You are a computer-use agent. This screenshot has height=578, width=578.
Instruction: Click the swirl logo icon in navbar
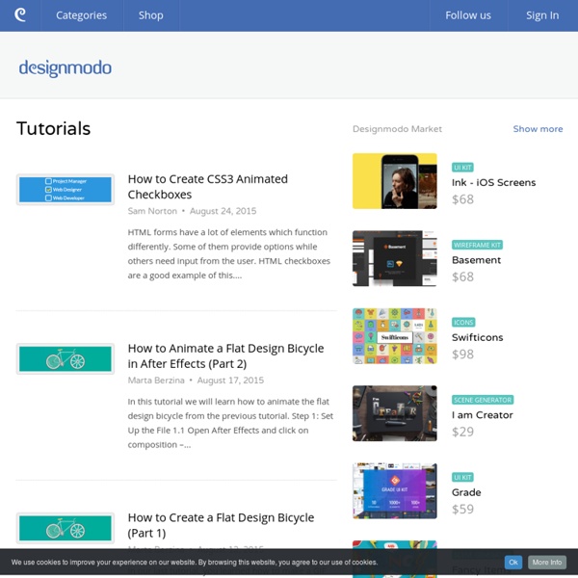coord(20,15)
